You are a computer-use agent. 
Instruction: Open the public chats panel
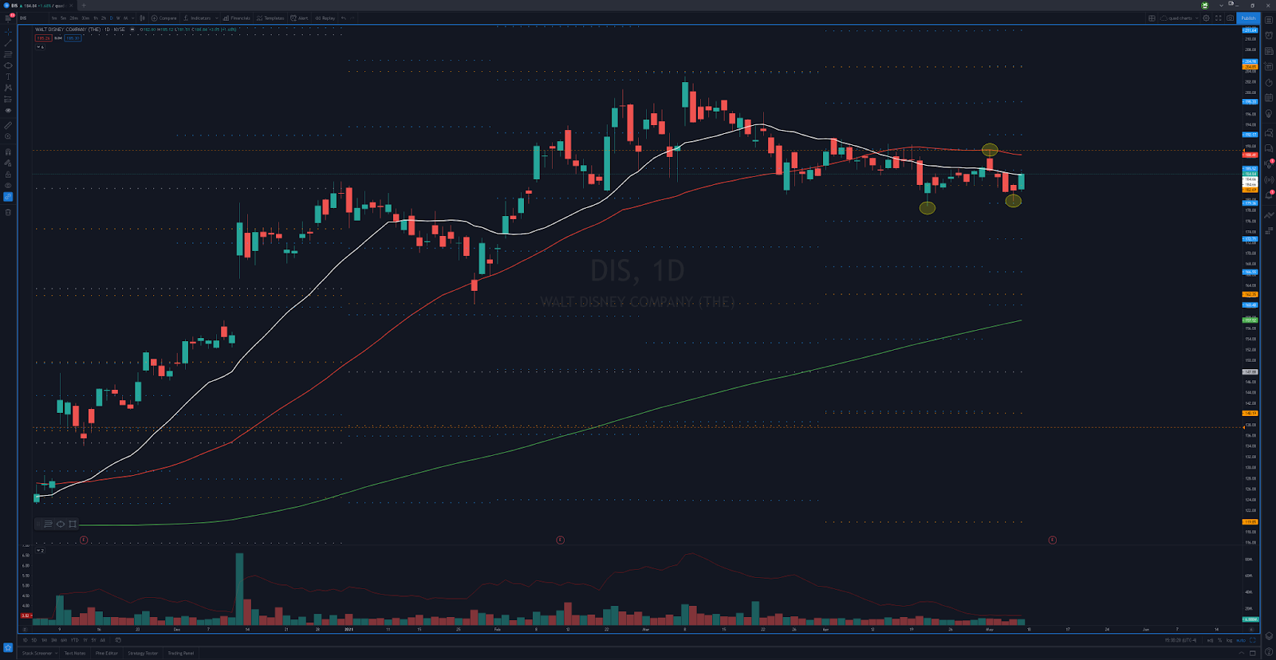pyautogui.click(x=1269, y=132)
